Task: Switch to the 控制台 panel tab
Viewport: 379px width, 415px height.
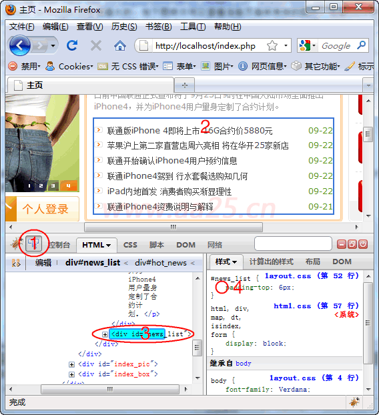Action: pyautogui.click(x=59, y=245)
